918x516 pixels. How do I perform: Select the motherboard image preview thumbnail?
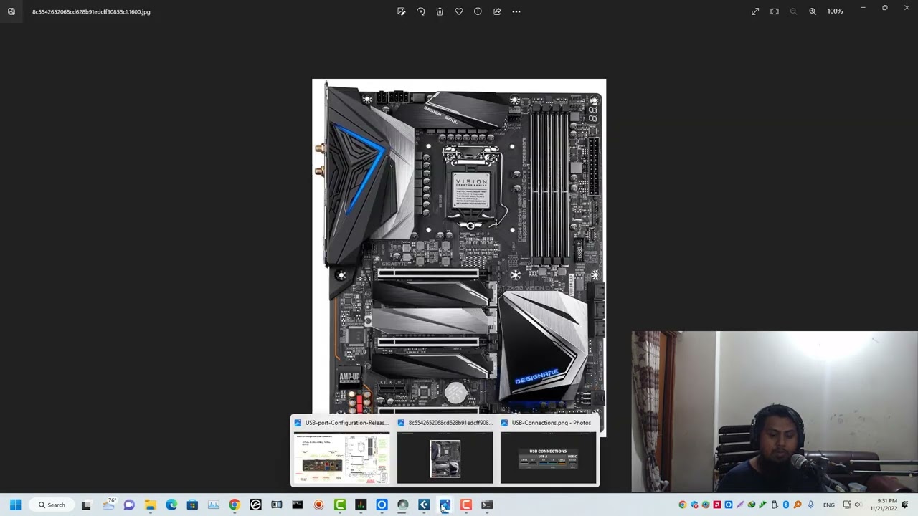[445, 457]
